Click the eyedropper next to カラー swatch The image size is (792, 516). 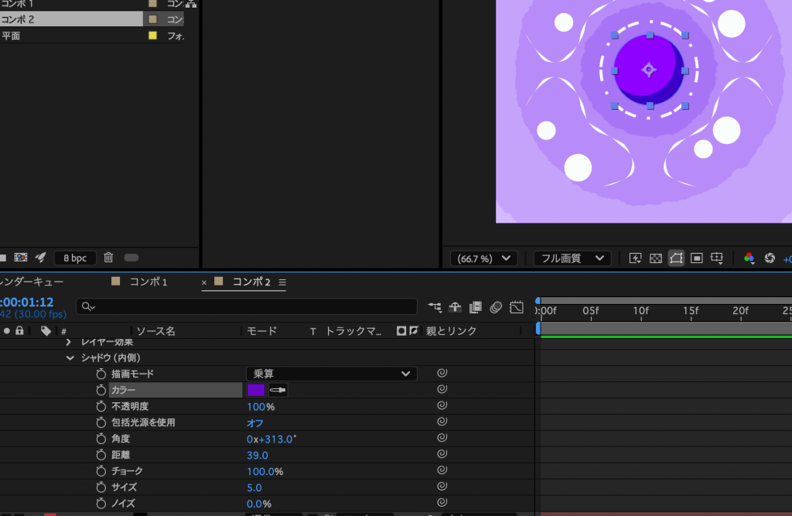[x=278, y=391]
